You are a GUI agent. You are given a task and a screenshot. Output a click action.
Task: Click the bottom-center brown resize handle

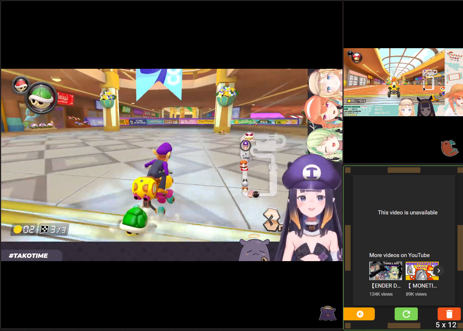[x=404, y=325]
